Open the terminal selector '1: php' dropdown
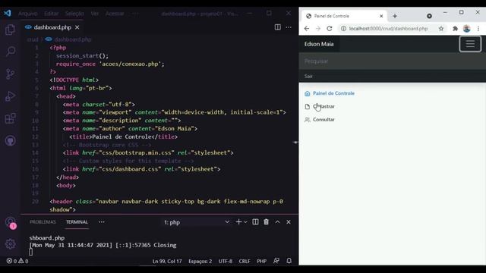The image size is (486, 273). coord(197,222)
